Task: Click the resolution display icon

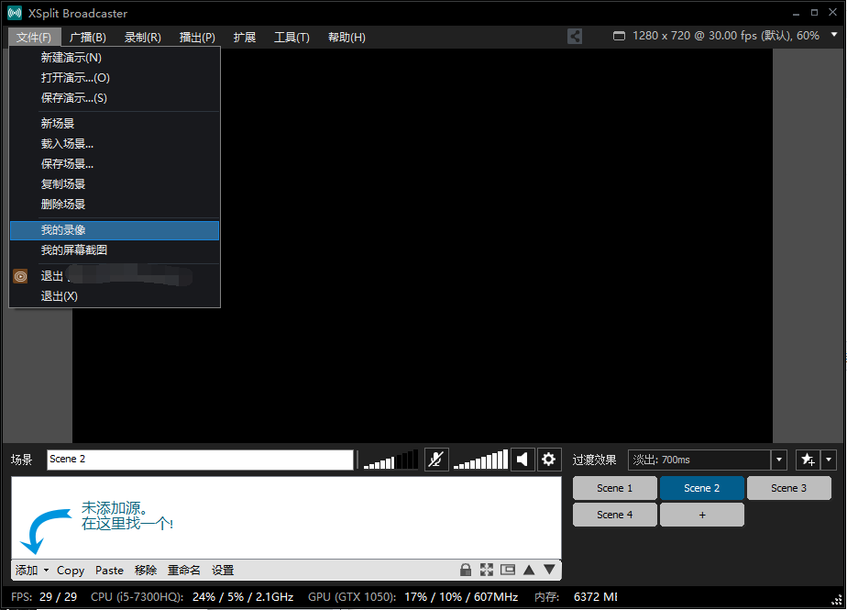Action: coord(619,36)
